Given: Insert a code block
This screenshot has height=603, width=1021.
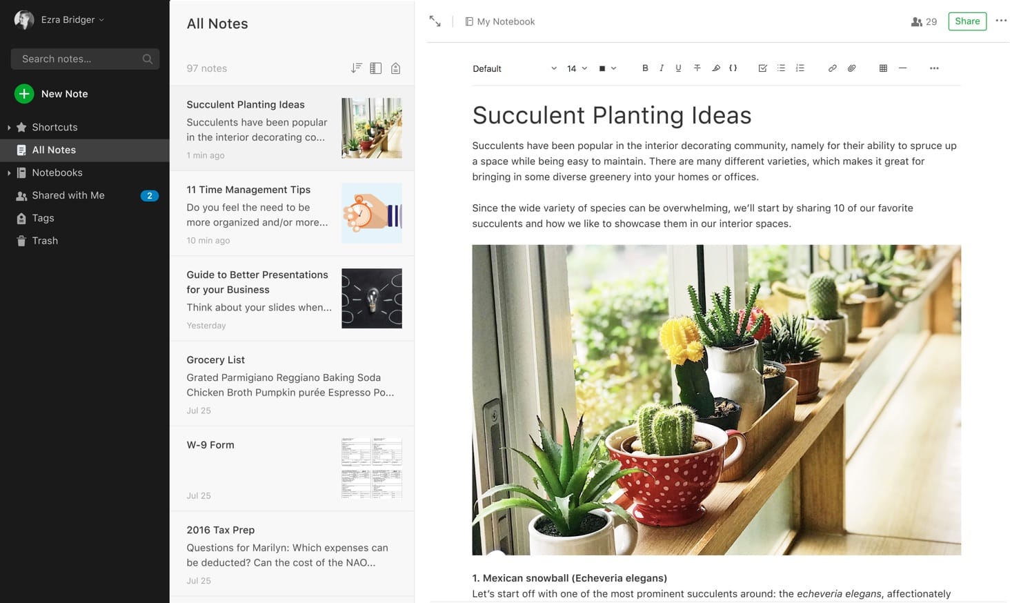Looking at the screenshot, I should pyautogui.click(x=733, y=68).
